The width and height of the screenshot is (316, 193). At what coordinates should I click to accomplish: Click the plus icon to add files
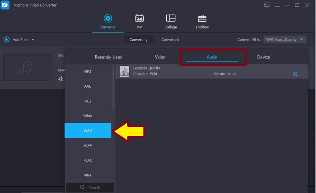pyautogui.click(x=6, y=39)
